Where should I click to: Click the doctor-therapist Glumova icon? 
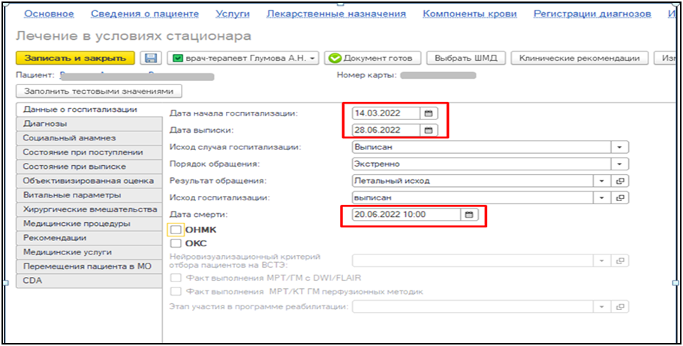[177, 59]
